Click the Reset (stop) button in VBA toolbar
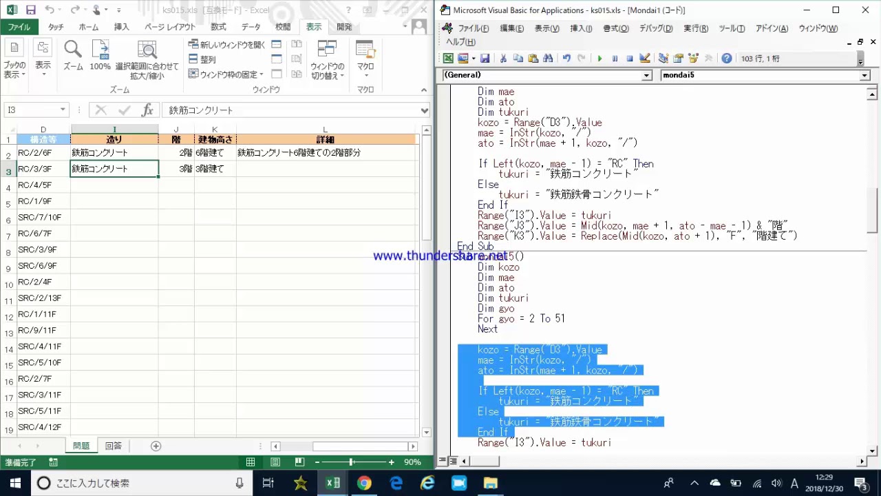The height and width of the screenshot is (496, 881). [x=630, y=59]
